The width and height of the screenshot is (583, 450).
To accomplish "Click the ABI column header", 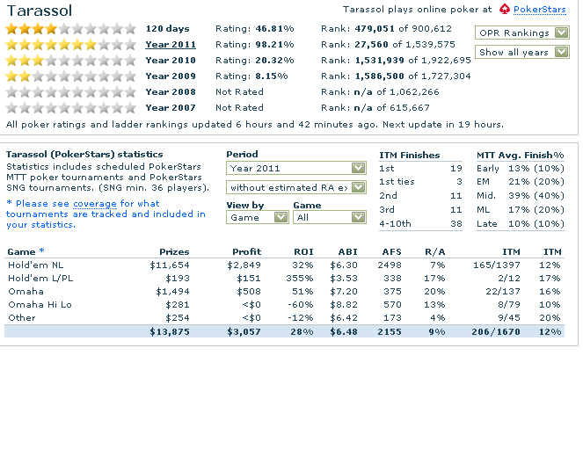I will coord(347,252).
